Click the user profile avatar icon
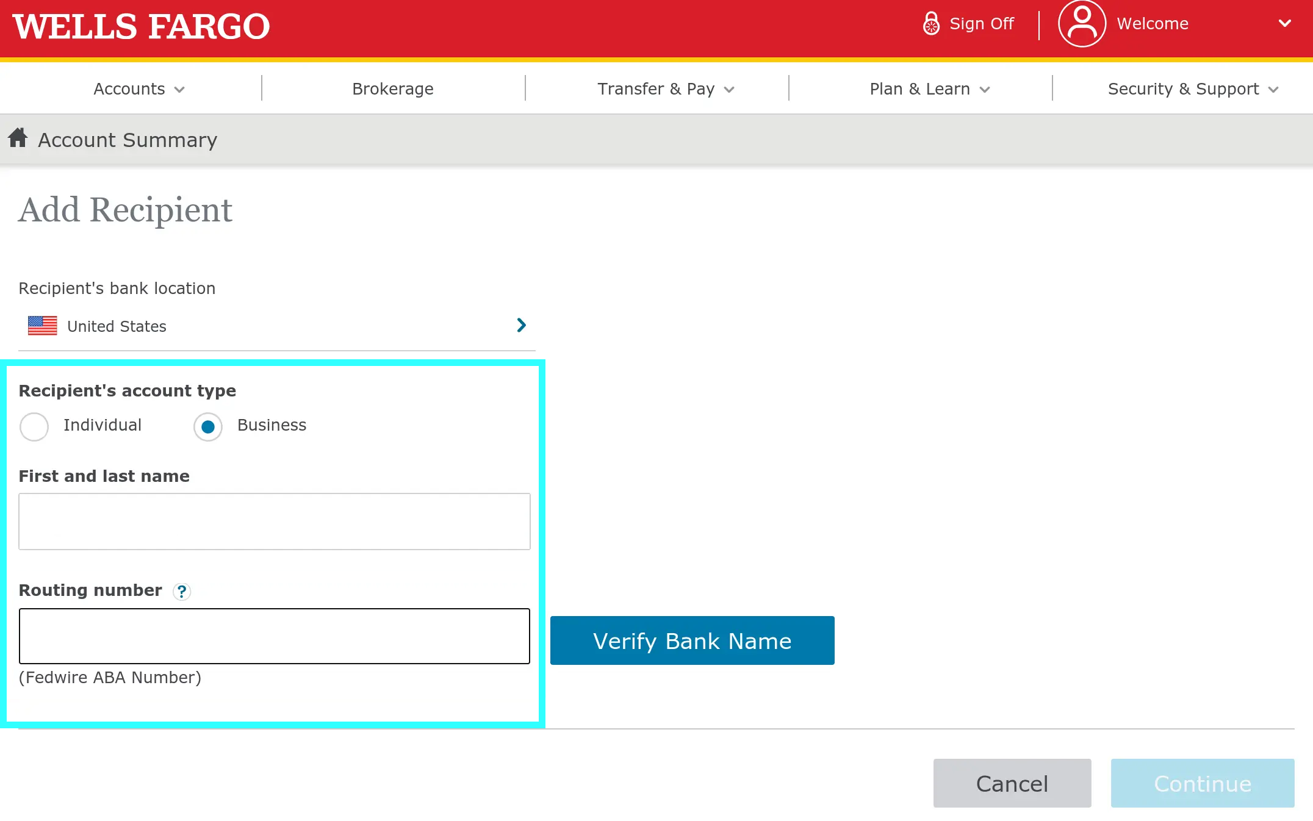This screenshot has width=1313, height=821. tap(1082, 24)
